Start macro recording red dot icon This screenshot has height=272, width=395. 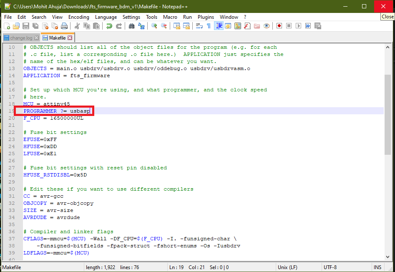(279, 26)
